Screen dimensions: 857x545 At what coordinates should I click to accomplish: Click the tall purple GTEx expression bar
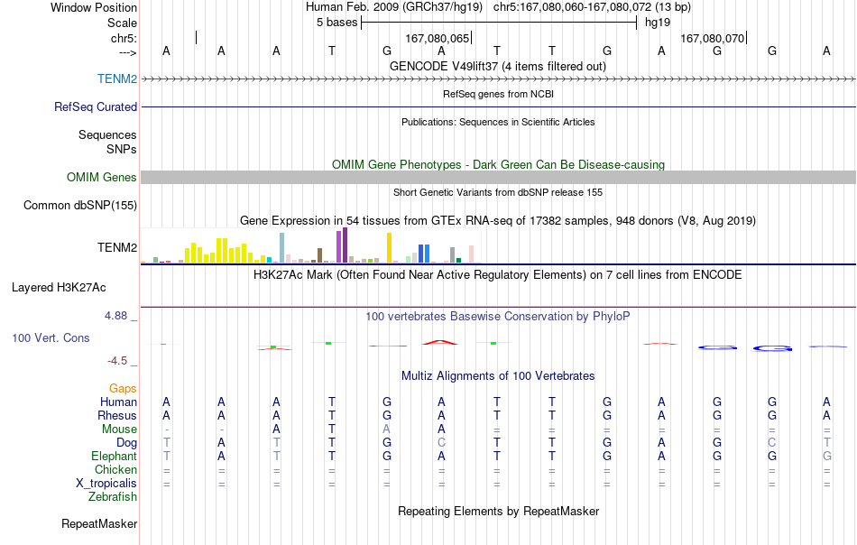pos(345,245)
